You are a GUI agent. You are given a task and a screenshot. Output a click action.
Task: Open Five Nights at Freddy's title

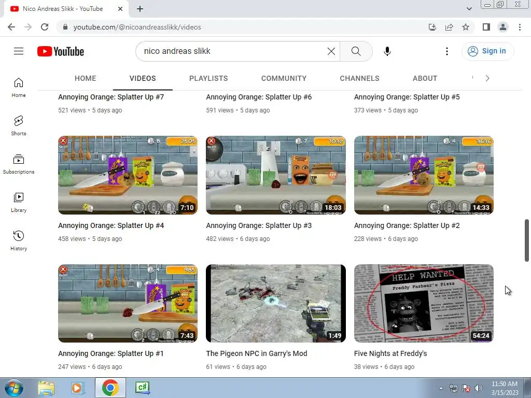(390, 353)
